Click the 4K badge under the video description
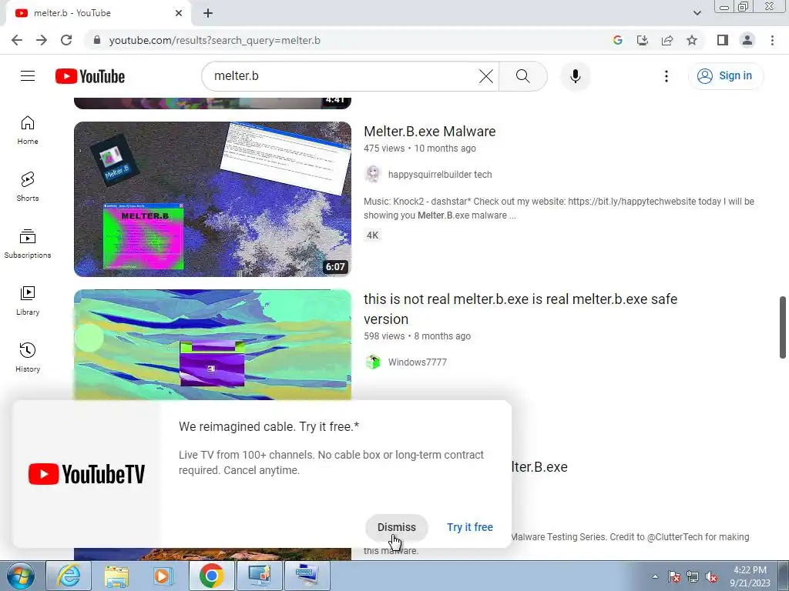 (372, 235)
